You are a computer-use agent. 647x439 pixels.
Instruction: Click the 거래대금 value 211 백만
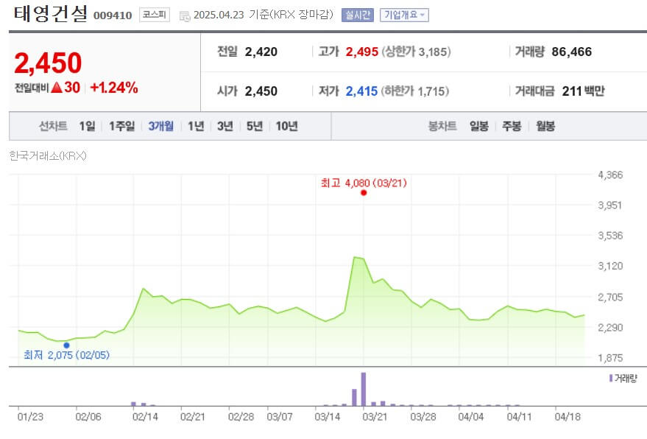click(x=583, y=91)
